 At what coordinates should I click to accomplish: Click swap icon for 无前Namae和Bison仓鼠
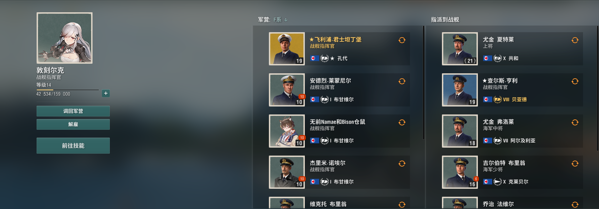click(402, 122)
